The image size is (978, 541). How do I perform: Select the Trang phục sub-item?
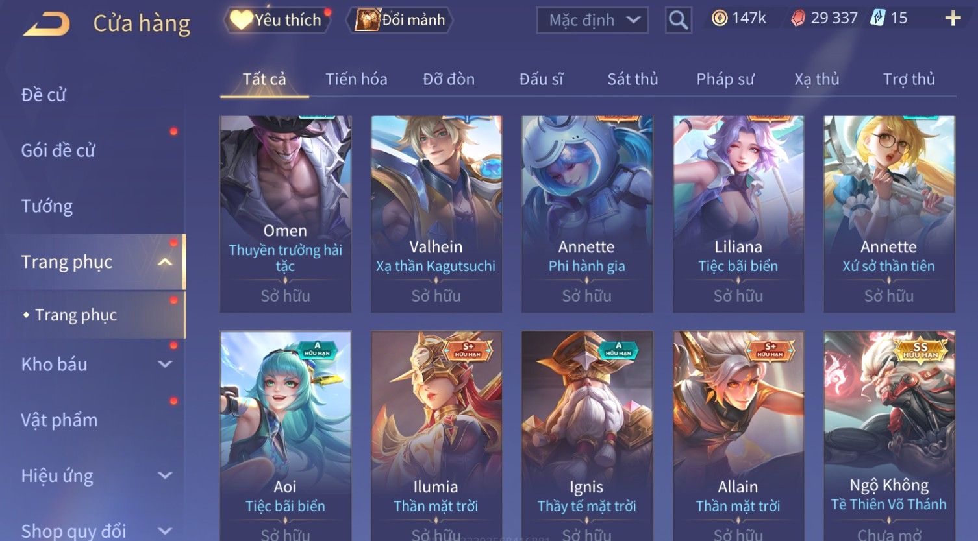76,315
